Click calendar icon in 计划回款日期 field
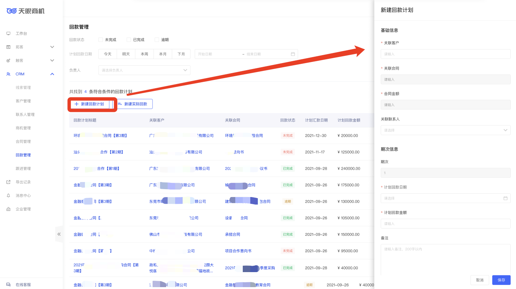This screenshot has width=516, height=289. (505, 198)
